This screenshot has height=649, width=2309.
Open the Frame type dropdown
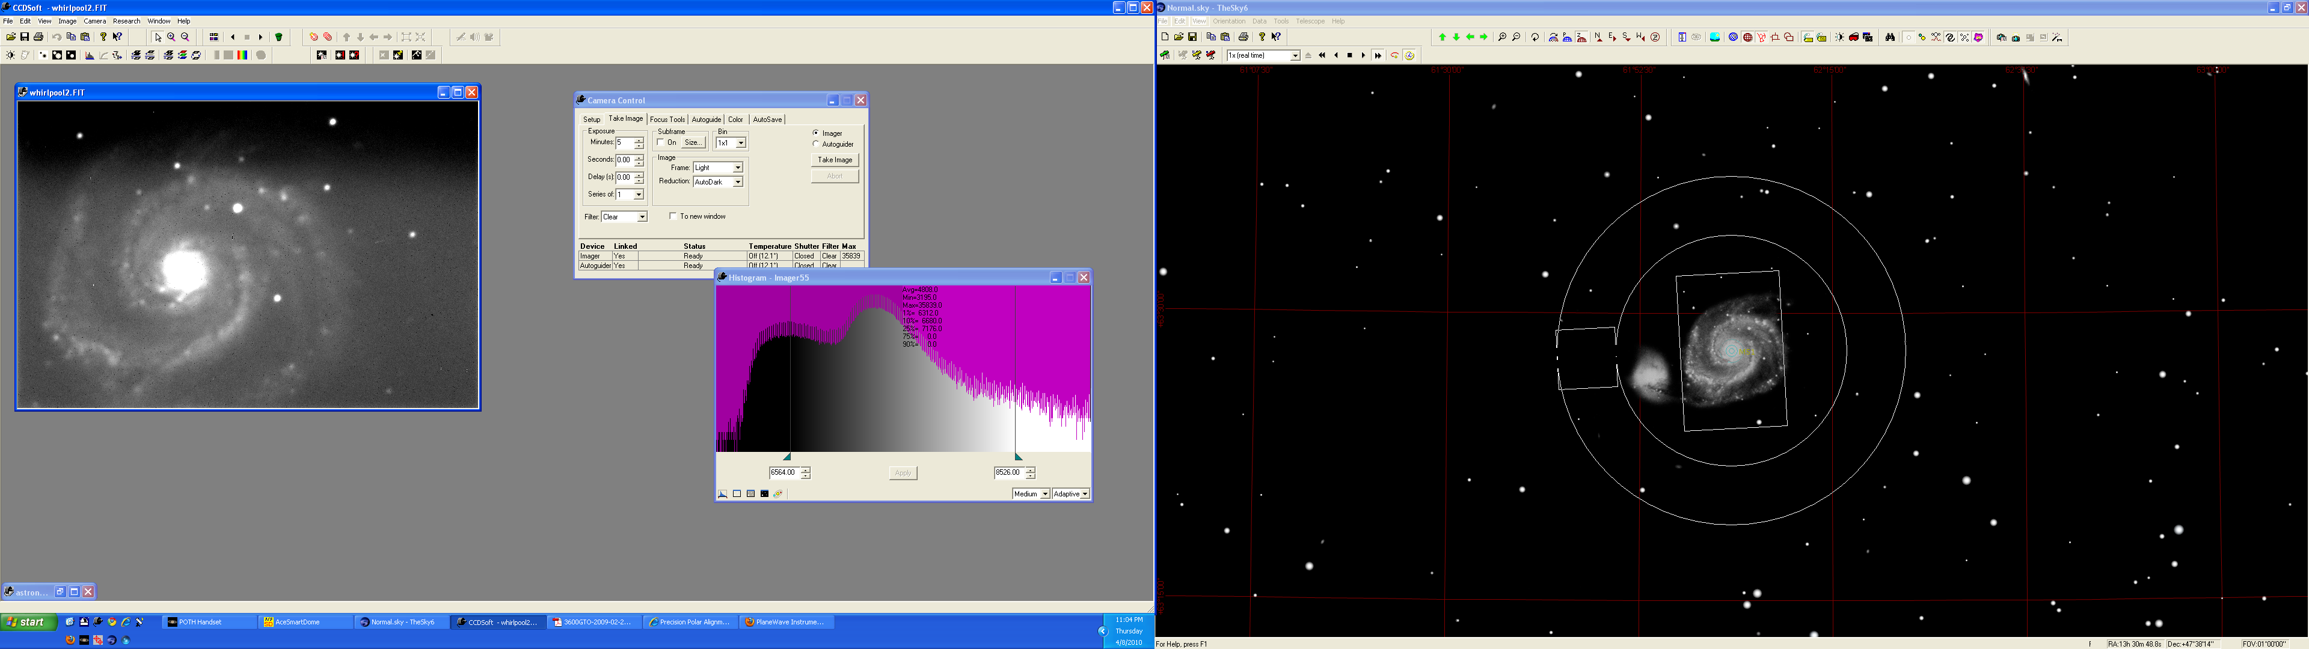[x=738, y=168]
